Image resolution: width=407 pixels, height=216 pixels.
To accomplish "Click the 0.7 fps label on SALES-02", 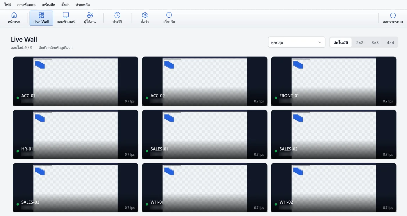I will [388, 155].
